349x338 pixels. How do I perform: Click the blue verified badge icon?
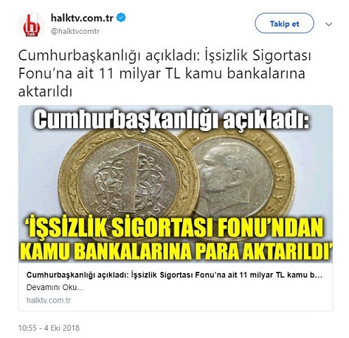(121, 18)
